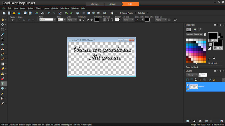Open the Effects menu
This screenshot has width=225, height=126.
[38, 8]
